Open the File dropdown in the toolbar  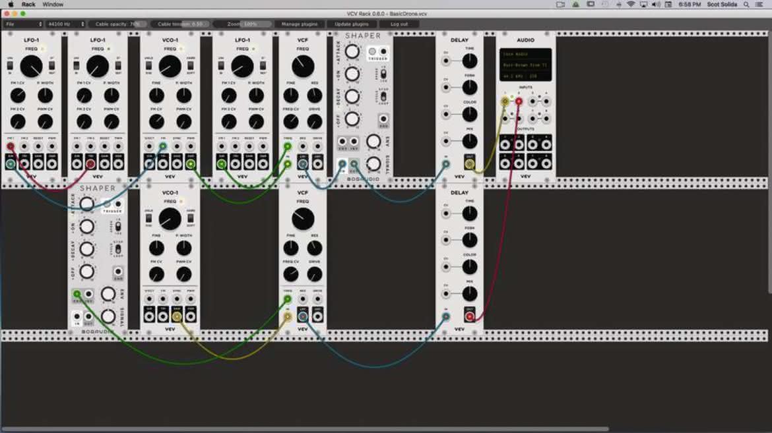(x=23, y=24)
